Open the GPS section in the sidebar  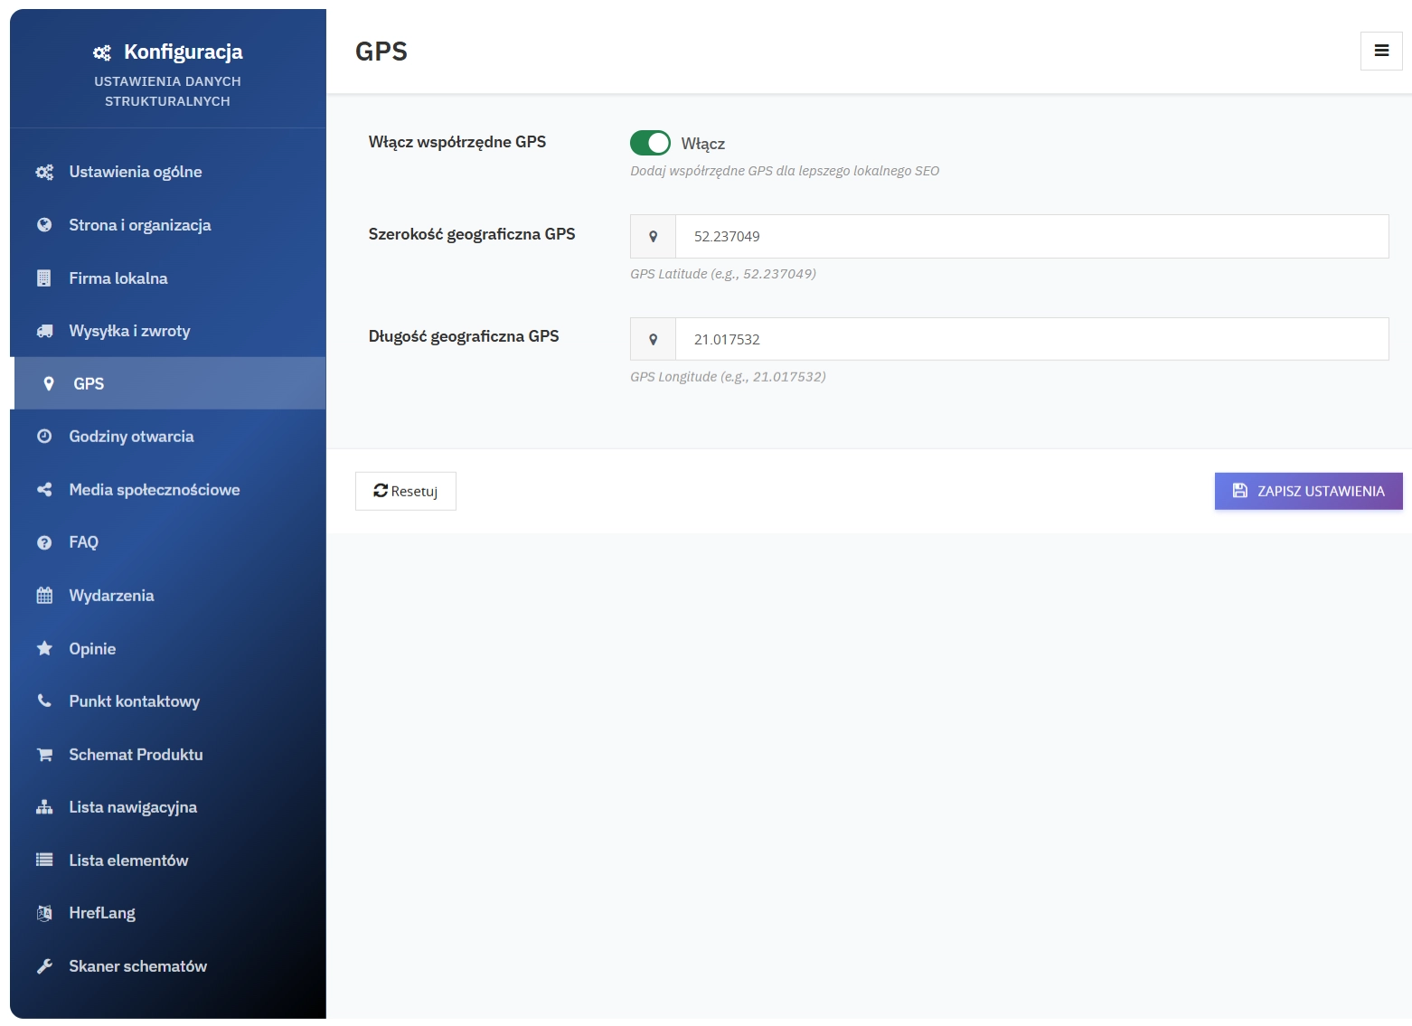[88, 382]
